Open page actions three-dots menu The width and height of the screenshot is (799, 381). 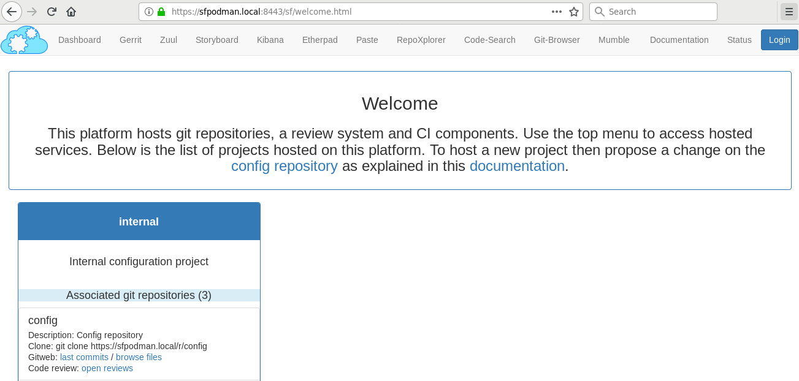pyautogui.click(x=557, y=12)
